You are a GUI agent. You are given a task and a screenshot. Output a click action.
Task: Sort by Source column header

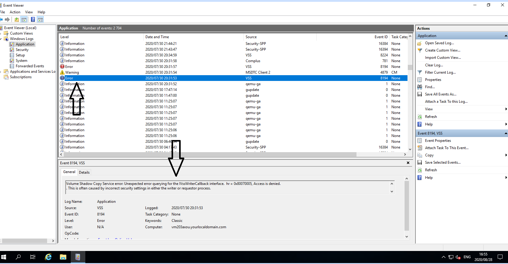click(x=280, y=37)
